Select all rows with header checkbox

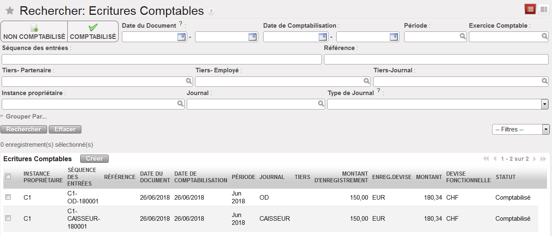click(x=8, y=176)
